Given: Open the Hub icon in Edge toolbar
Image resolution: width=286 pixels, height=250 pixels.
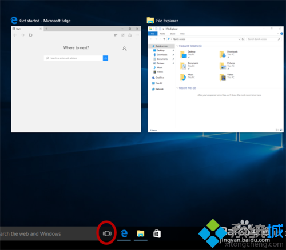Looking at the screenshot, I should [x=116, y=35].
